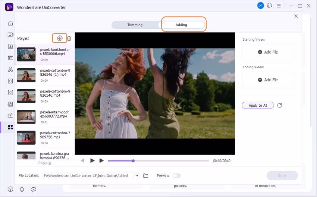Open the Player sidebar icon
The height and width of the screenshot is (197, 317).
tap(10, 116)
